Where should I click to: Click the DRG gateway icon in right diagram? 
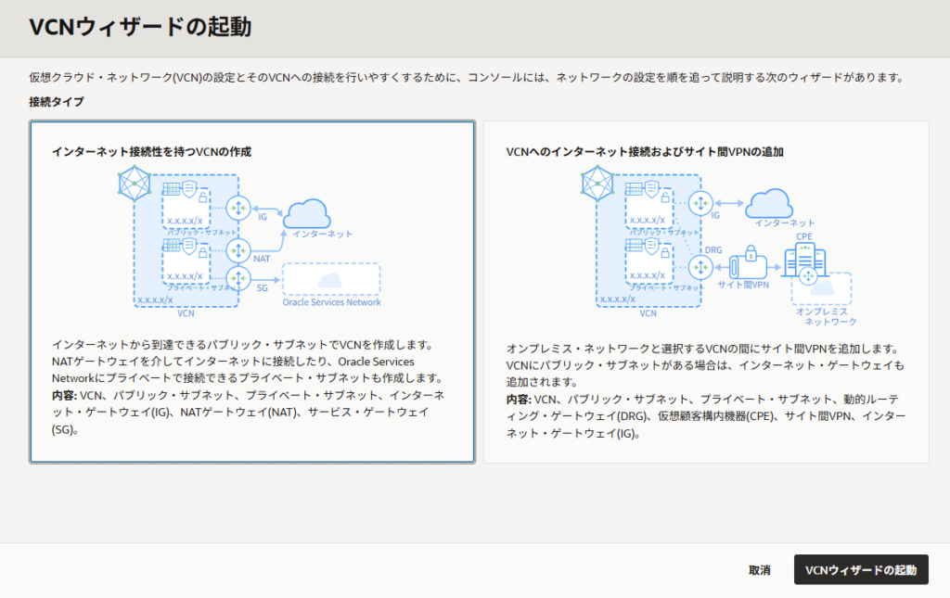pyautogui.click(x=700, y=267)
